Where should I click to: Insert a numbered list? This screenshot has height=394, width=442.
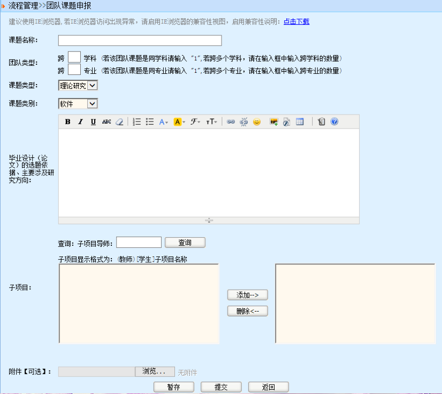point(136,122)
